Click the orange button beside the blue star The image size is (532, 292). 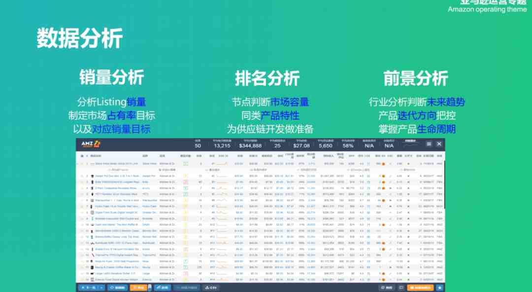pyautogui.click(x=420, y=288)
